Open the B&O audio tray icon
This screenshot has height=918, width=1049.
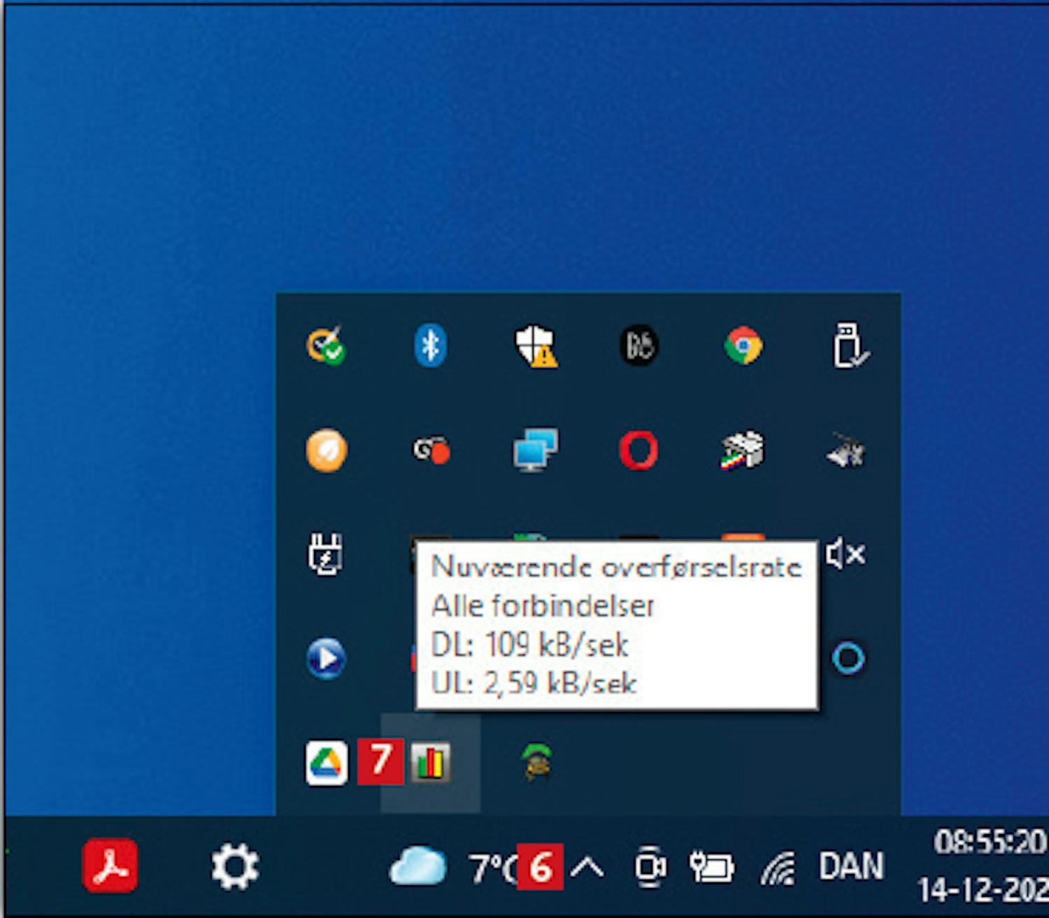point(638,345)
